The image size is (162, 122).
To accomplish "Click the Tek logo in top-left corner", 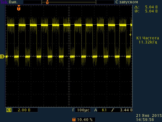I will [x=4, y=2].
